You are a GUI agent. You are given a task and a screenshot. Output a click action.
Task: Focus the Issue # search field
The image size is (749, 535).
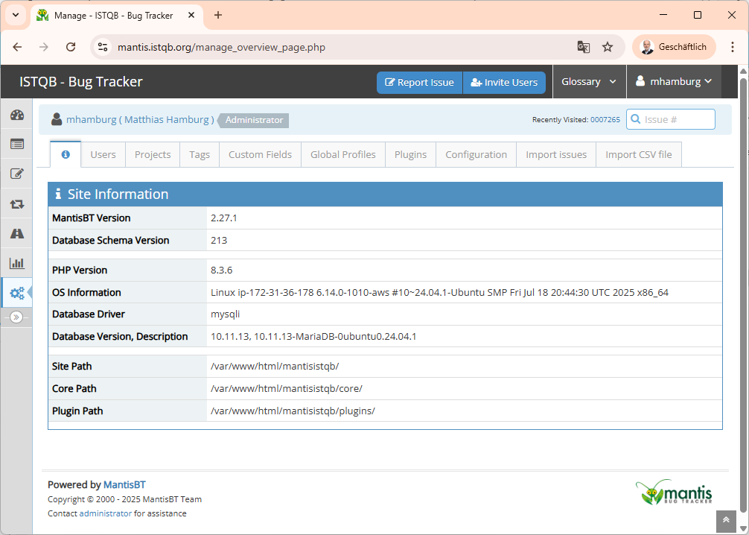pos(671,119)
